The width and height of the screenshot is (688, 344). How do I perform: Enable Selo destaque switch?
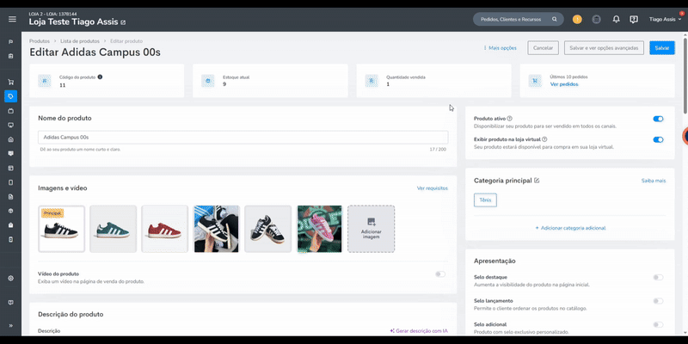click(x=658, y=277)
